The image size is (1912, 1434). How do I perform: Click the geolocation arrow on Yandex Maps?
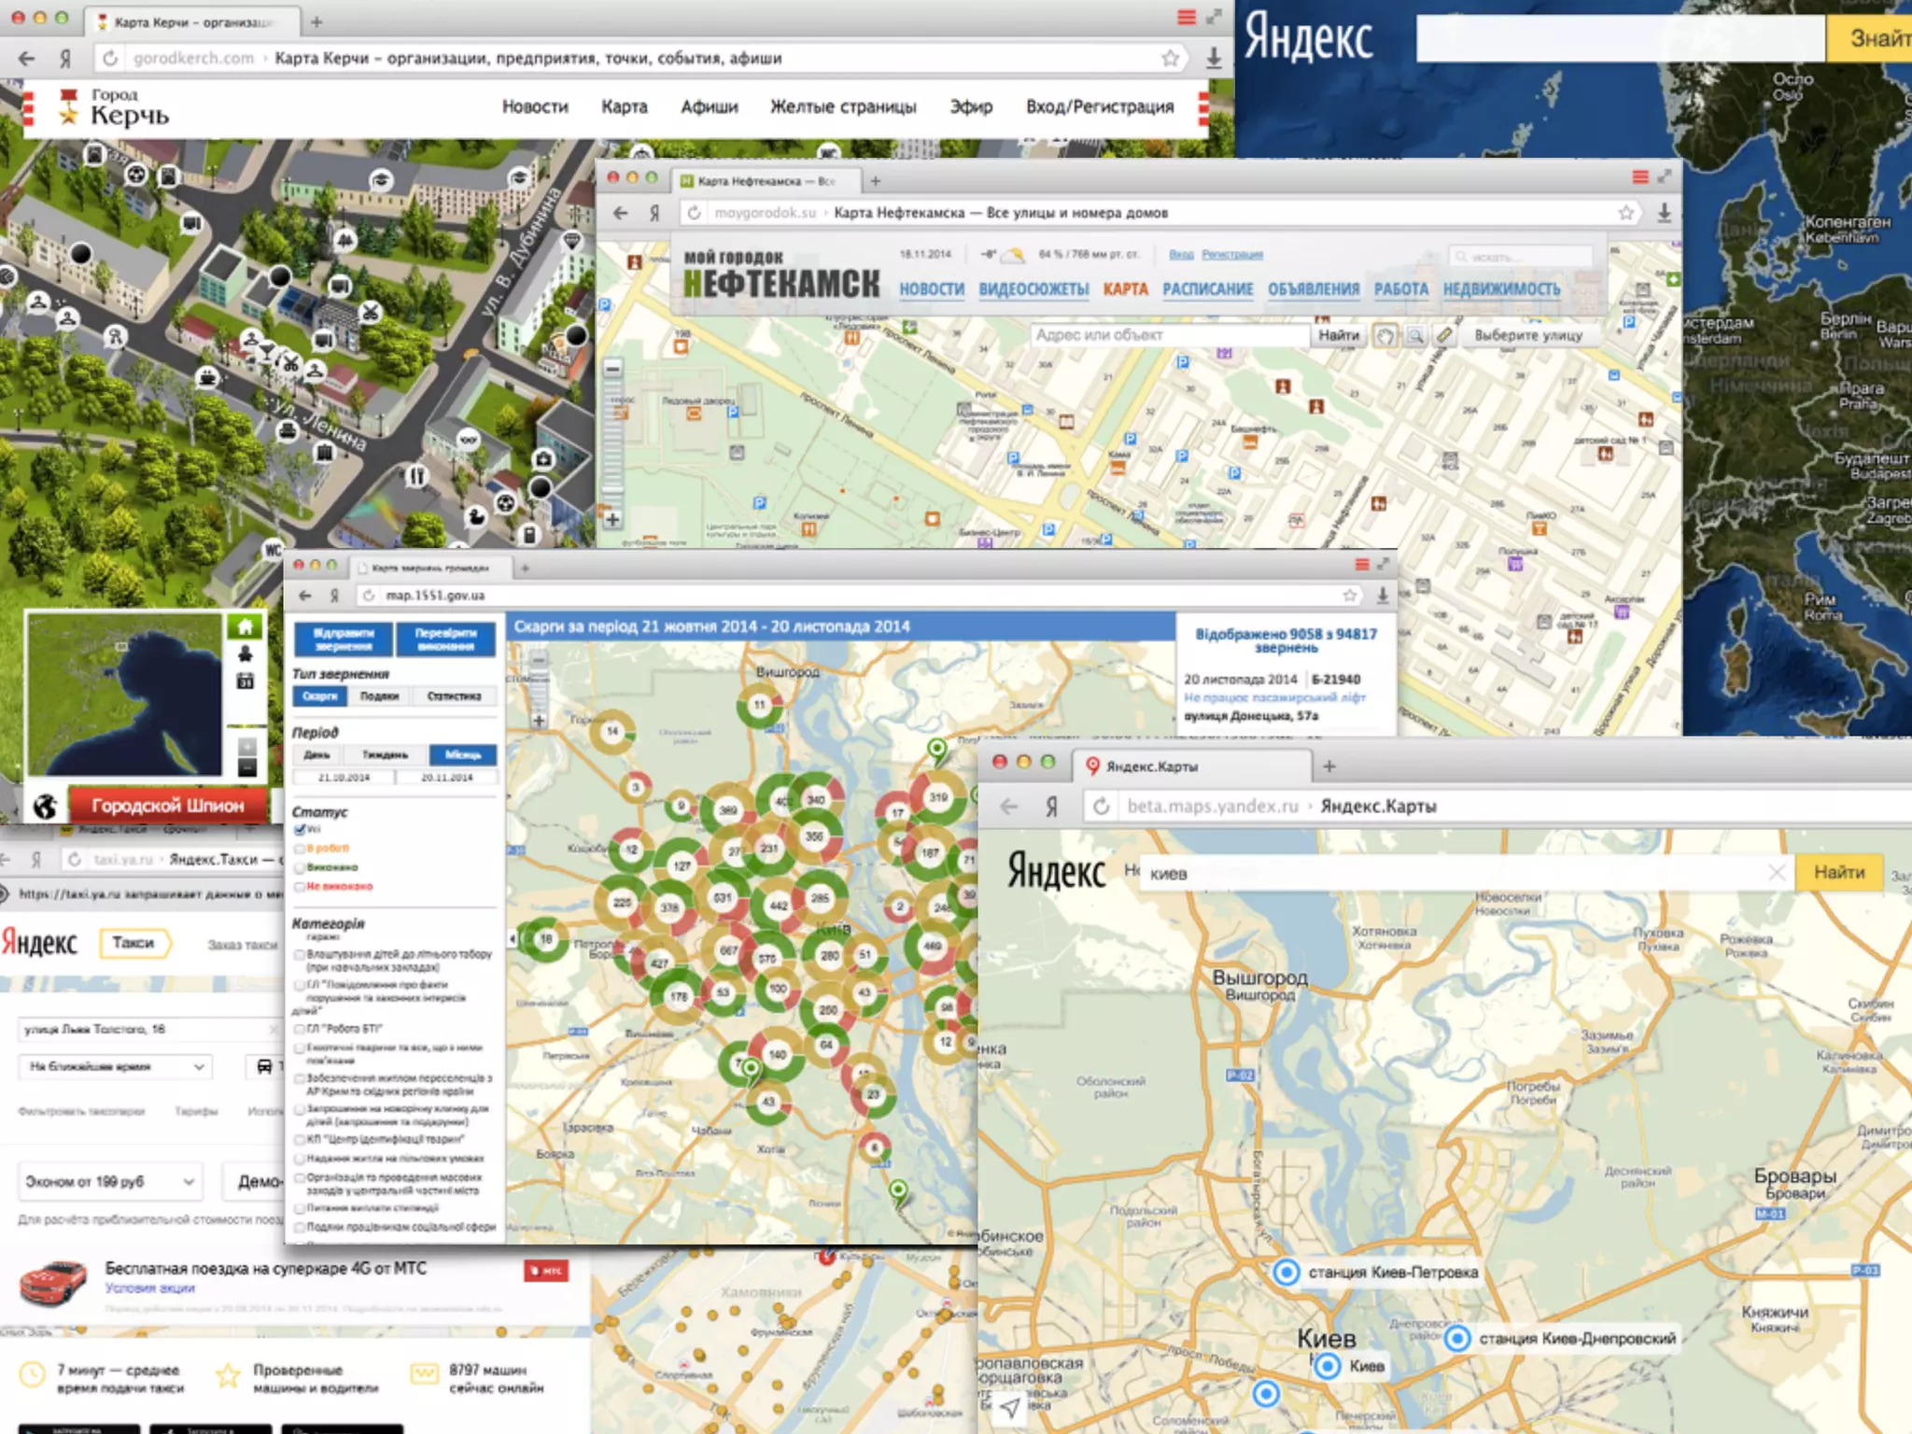point(1010,1407)
